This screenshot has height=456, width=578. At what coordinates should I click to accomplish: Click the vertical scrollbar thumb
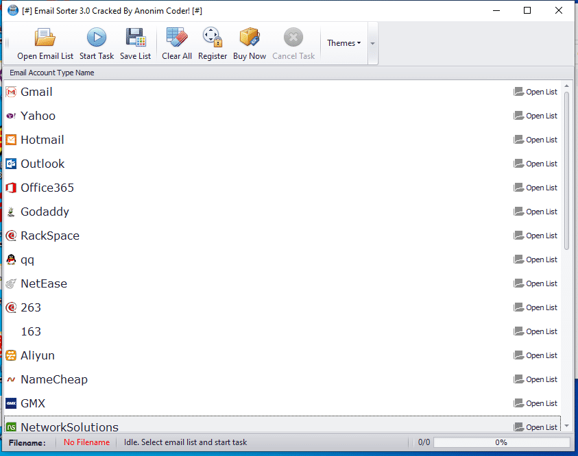pos(566,171)
